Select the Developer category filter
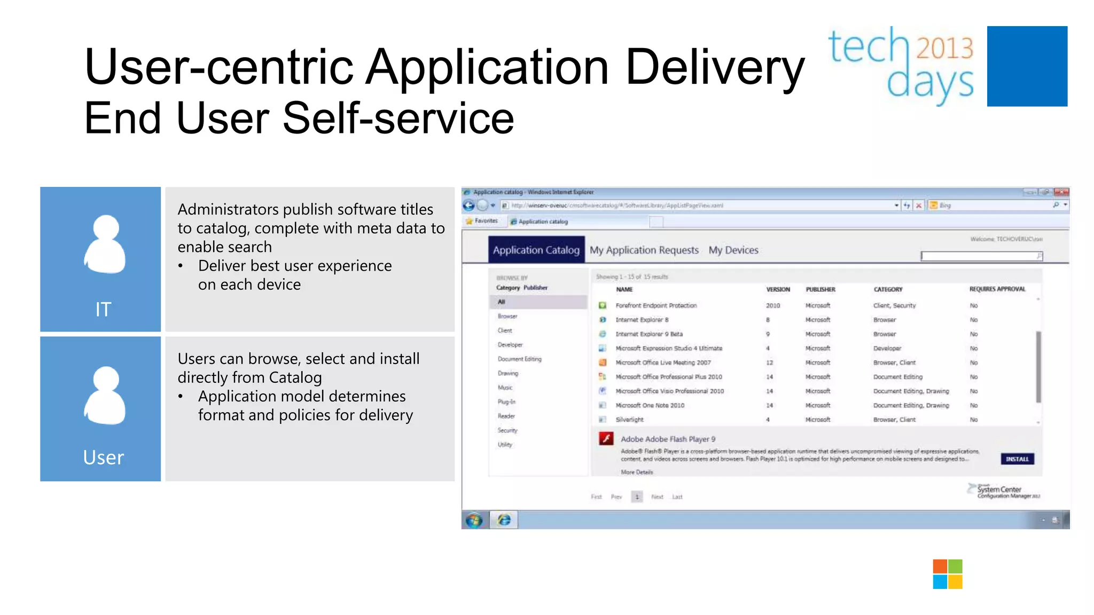This screenshot has height=615, width=1094. [510, 345]
